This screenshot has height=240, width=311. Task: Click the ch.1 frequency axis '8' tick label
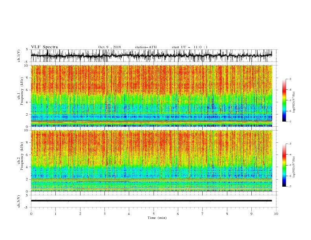[27, 78]
